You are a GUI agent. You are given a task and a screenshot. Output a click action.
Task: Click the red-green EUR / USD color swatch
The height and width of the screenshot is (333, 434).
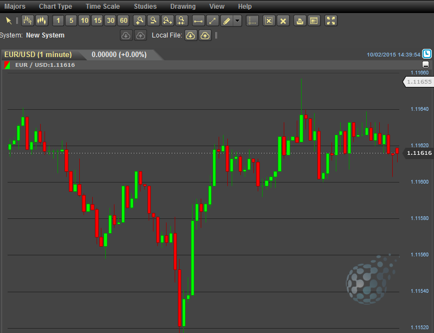coord(7,65)
